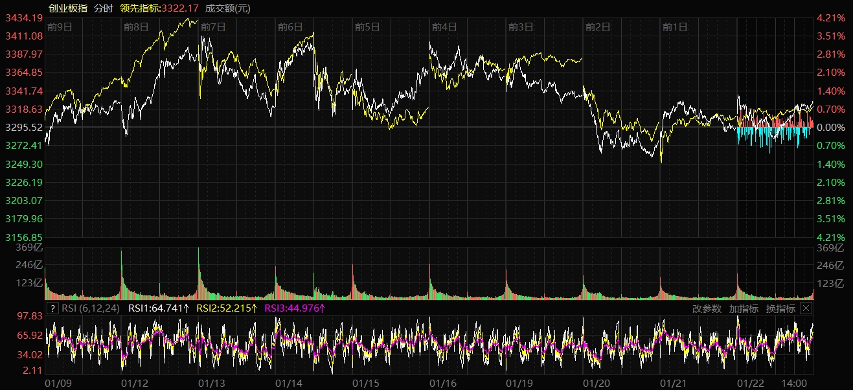Click the 创业板指 index title

[x=68, y=8]
